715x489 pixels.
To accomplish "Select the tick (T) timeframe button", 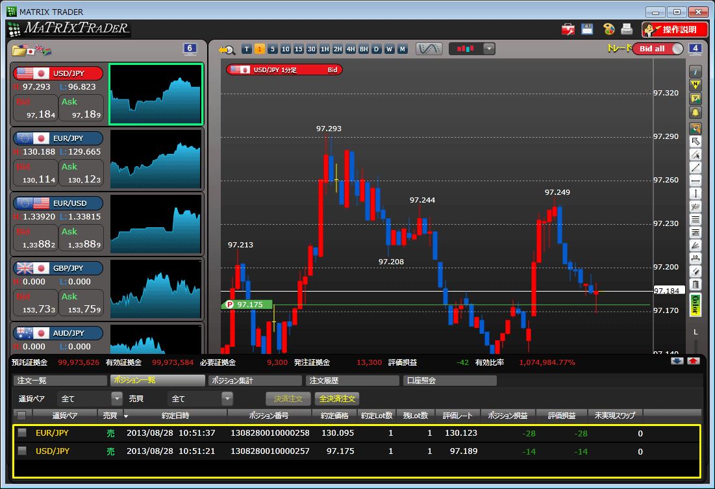I will point(247,49).
